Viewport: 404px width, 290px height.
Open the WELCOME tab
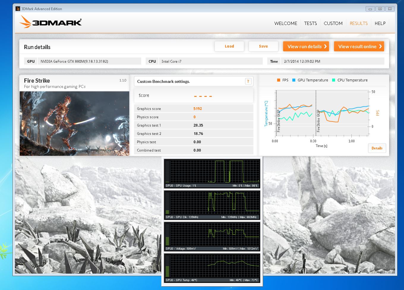[286, 23]
